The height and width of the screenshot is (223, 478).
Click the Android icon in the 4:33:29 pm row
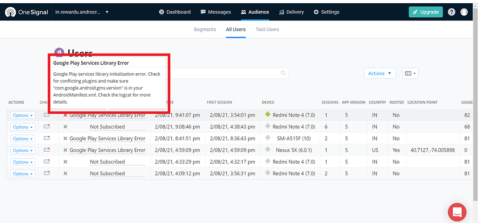[x=267, y=161]
